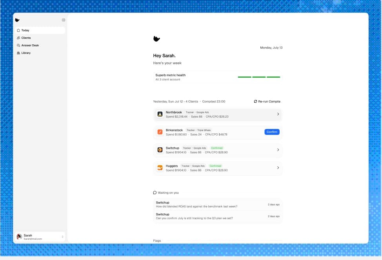Click the Flags section heading
The height and width of the screenshot is (260, 382).
click(x=157, y=240)
